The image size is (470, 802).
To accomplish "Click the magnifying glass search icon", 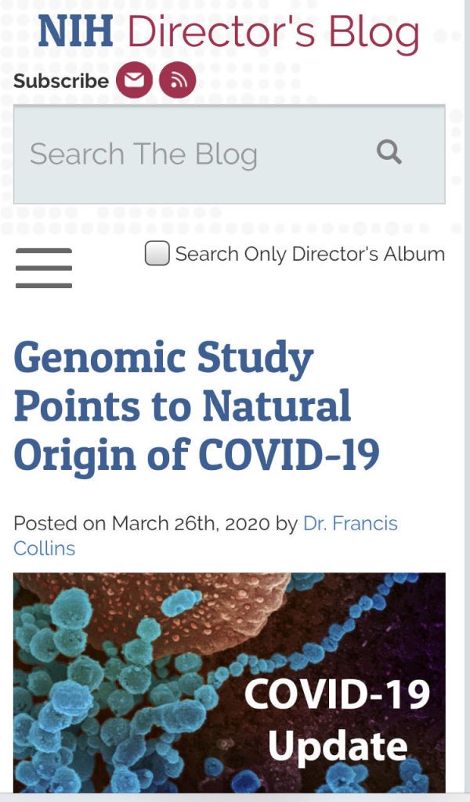I will pos(389,151).
